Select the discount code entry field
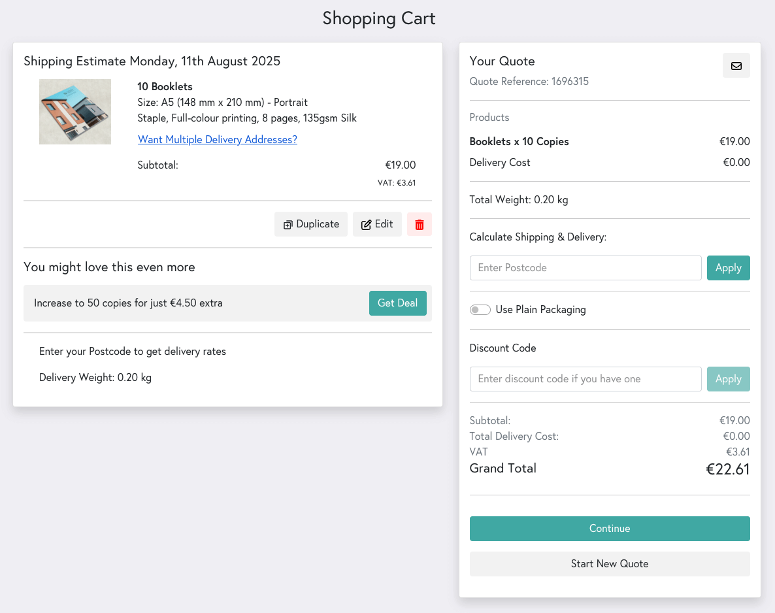The image size is (775, 613). coord(585,378)
